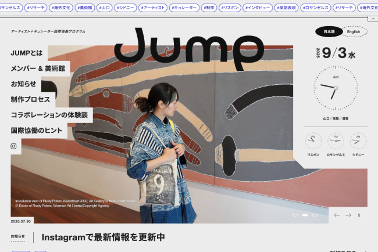Click the #英語表現 tag
Screen dimensions: 378x252
pos(286,8)
